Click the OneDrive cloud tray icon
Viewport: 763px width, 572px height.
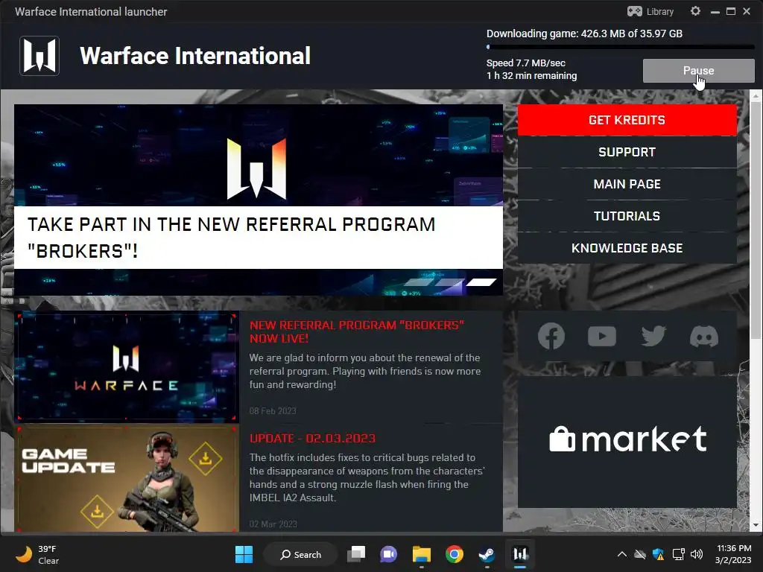tap(640, 554)
